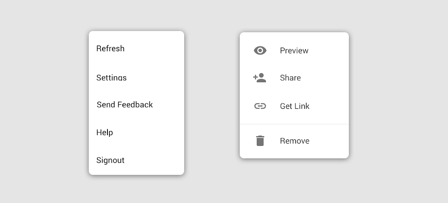
Task: Click the blank space right of the Share label
Action: point(324,78)
